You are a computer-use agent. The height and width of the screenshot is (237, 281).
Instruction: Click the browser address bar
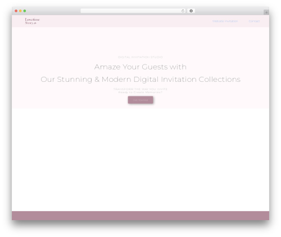click(x=133, y=11)
